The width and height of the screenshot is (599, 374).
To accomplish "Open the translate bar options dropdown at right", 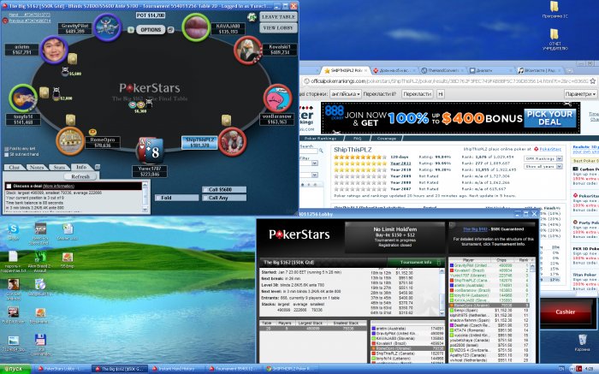I will [x=580, y=94].
